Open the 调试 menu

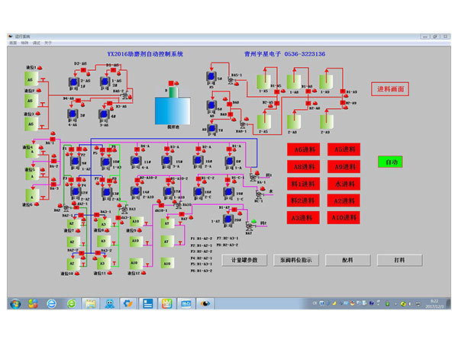tap(37, 43)
